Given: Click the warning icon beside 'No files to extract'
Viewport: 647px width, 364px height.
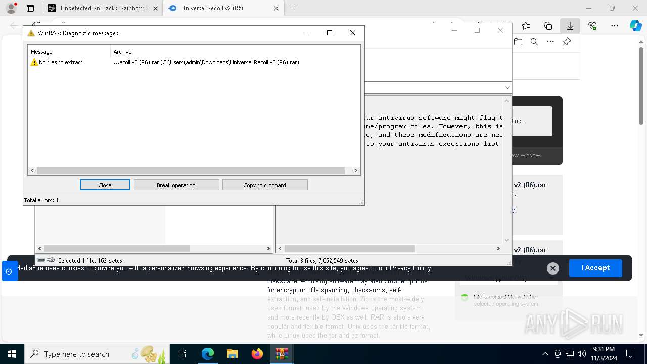Looking at the screenshot, I should coord(34,62).
